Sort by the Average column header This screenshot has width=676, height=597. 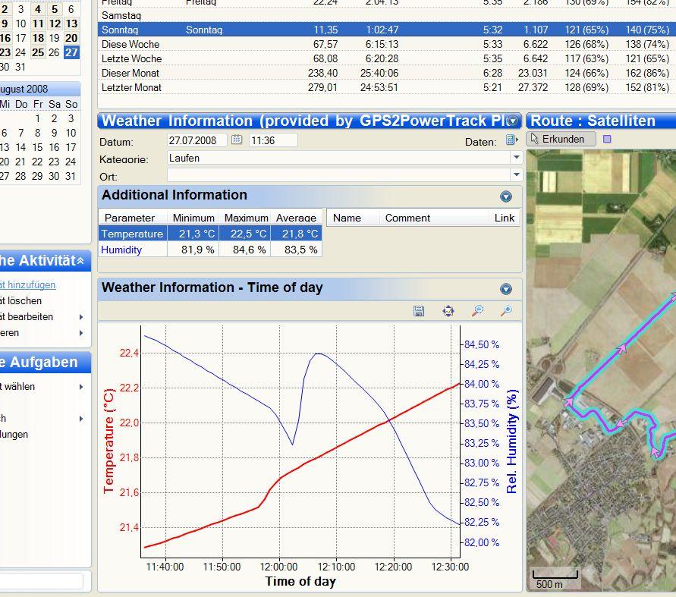coord(296,218)
